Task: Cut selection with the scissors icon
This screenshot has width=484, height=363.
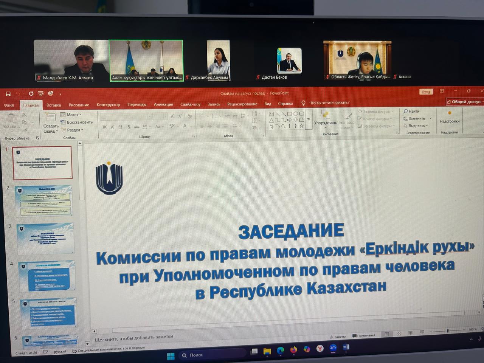Action: [x=24, y=115]
